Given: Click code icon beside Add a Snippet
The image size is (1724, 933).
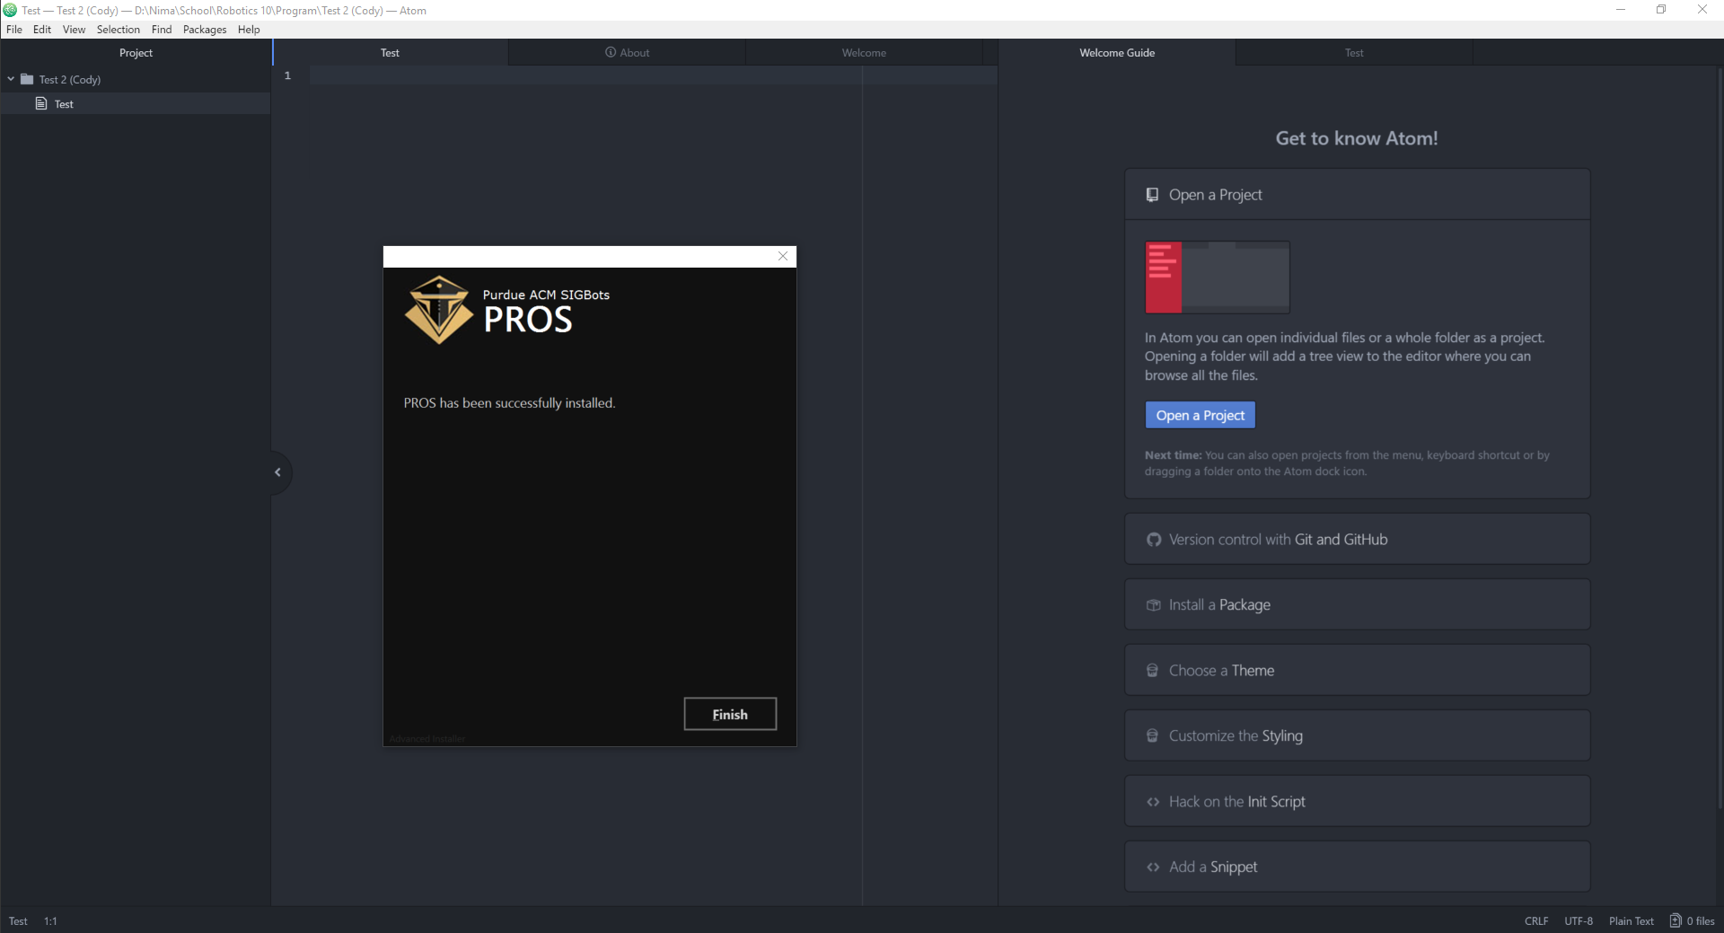Looking at the screenshot, I should (1153, 867).
